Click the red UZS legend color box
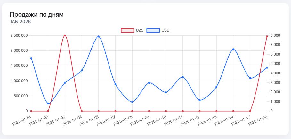This screenshot has width=291, height=139. coord(127,30)
